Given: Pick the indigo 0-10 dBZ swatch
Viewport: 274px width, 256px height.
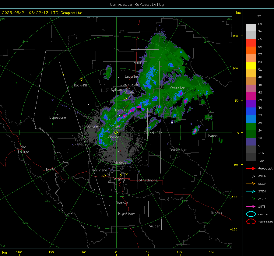Looking at the screenshot, I should [x=251, y=142].
